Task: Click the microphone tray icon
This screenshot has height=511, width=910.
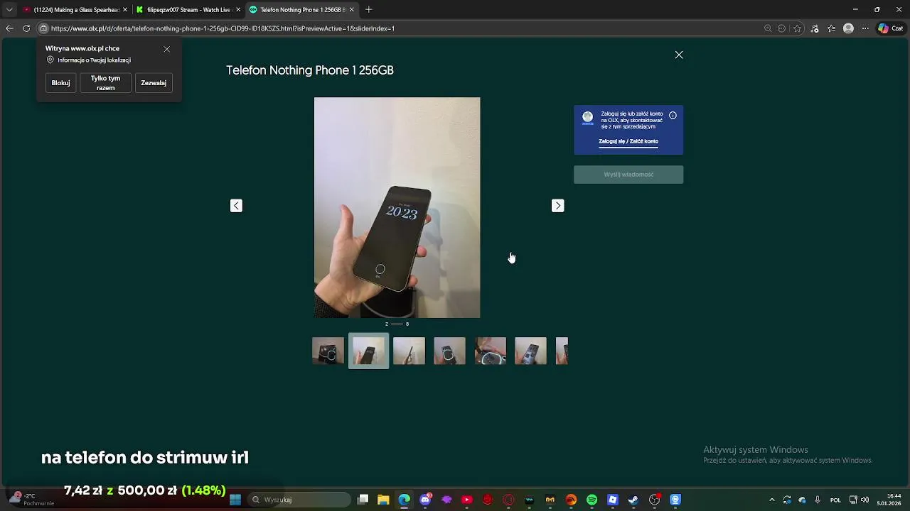Action: pyautogui.click(x=818, y=500)
